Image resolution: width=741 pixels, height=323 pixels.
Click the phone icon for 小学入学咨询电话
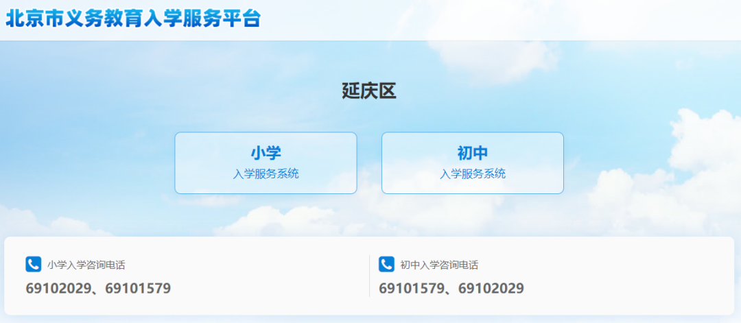tap(33, 265)
